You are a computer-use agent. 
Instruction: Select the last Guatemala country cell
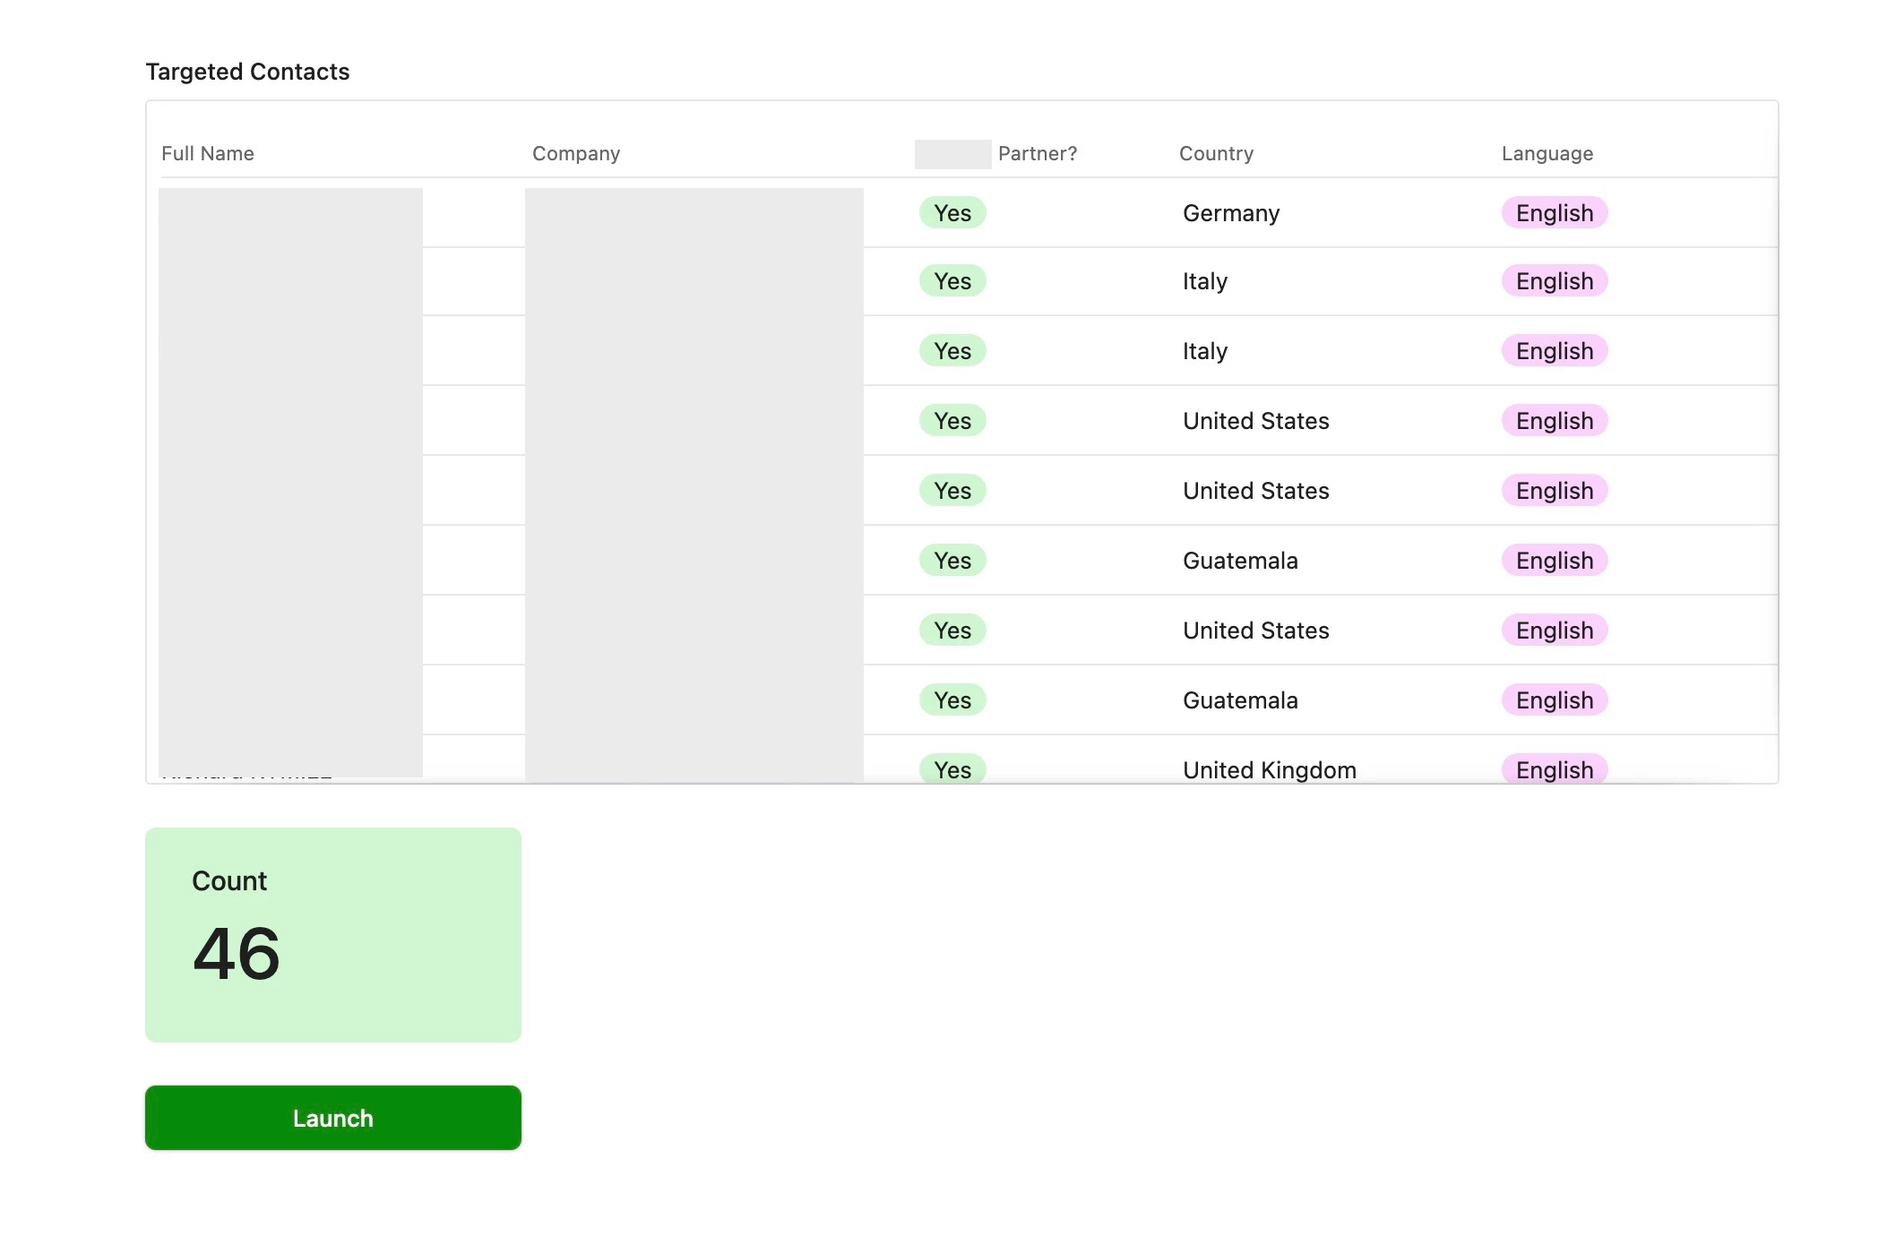click(x=1239, y=700)
